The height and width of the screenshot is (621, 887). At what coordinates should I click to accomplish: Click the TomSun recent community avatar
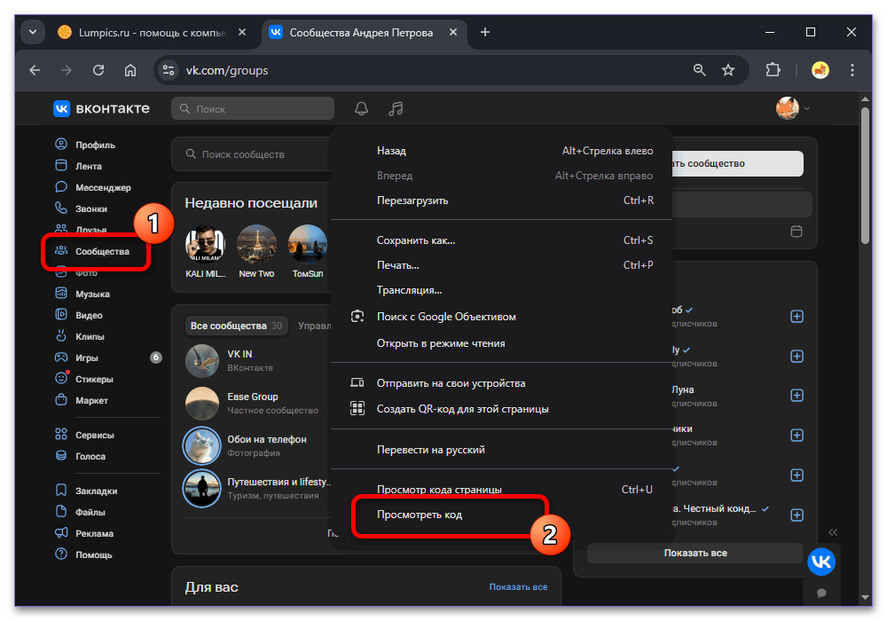pos(307,244)
